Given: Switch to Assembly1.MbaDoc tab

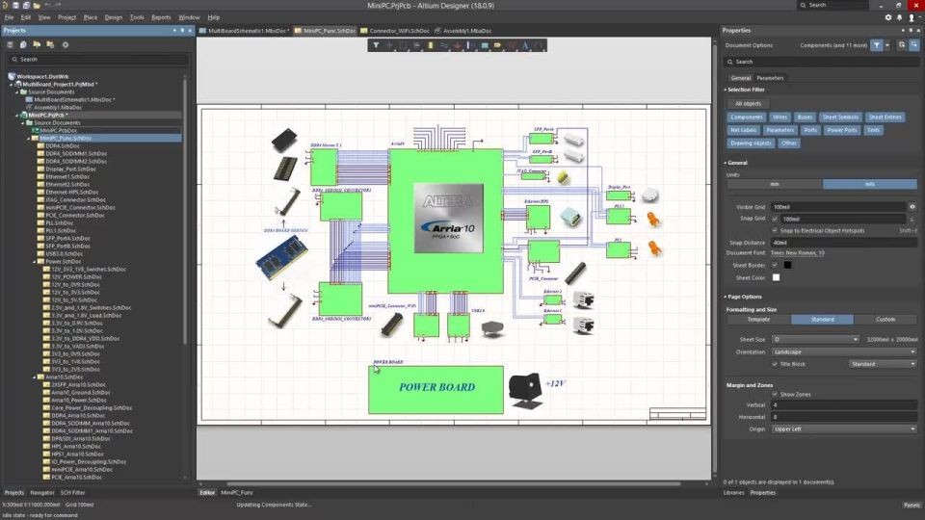Looking at the screenshot, I should pyautogui.click(x=463, y=31).
